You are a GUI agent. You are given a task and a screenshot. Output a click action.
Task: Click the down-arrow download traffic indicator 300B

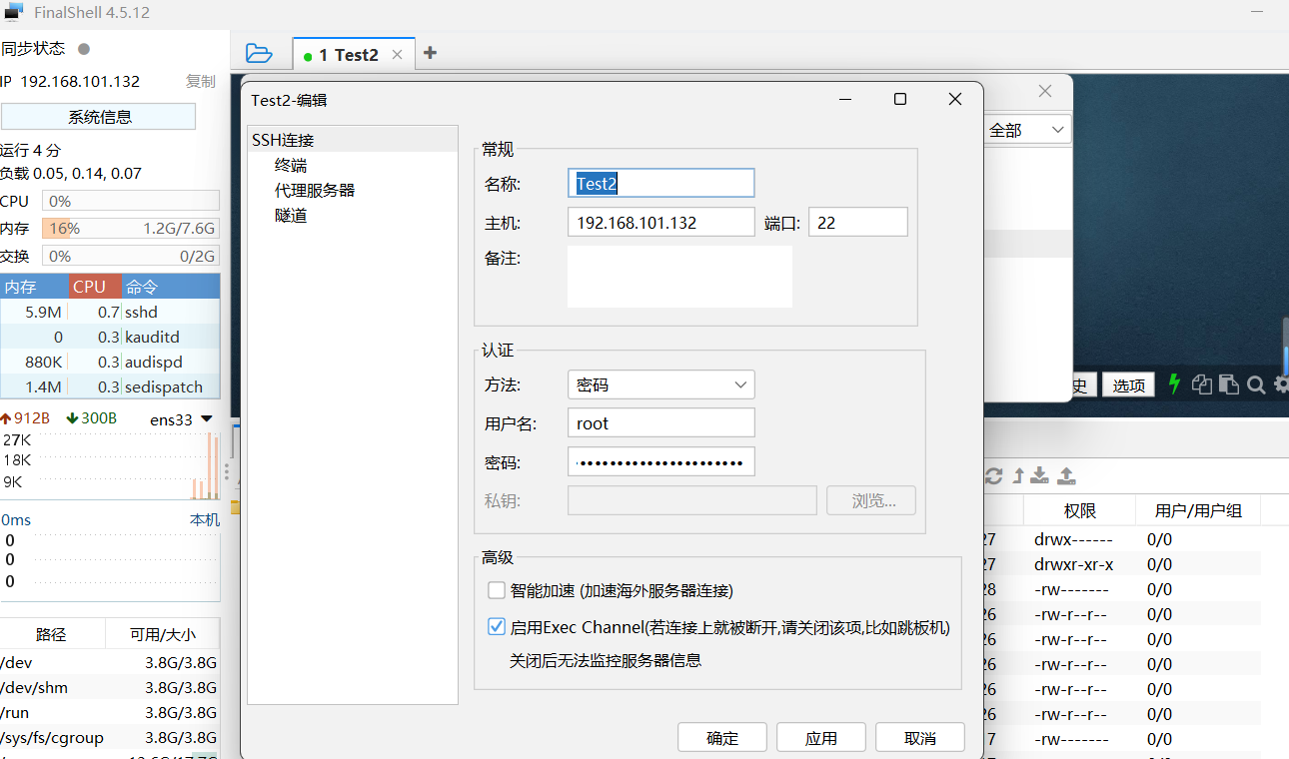[92, 418]
